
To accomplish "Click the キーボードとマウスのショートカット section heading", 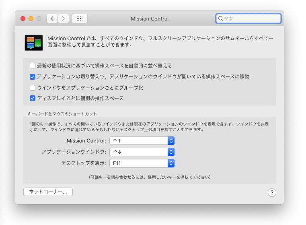I will (62, 114).
